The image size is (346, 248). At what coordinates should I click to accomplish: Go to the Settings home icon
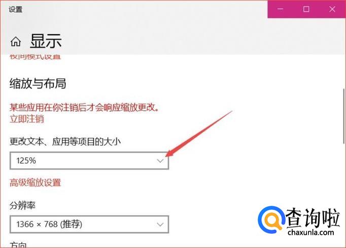coord(16,42)
